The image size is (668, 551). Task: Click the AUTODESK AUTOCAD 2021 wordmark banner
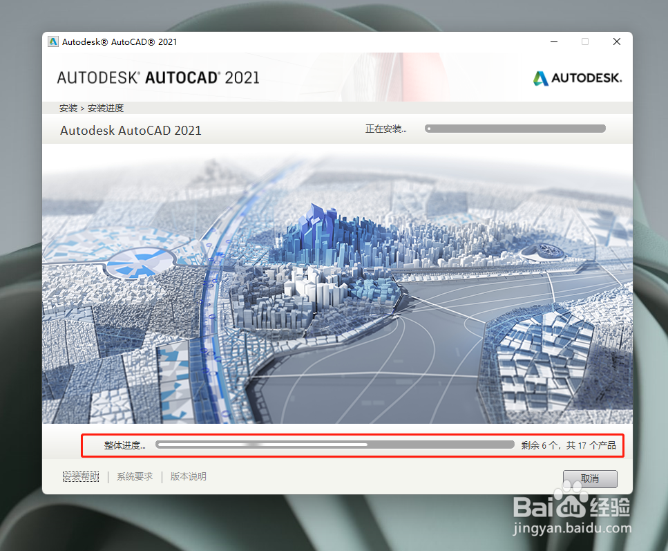[x=158, y=77]
